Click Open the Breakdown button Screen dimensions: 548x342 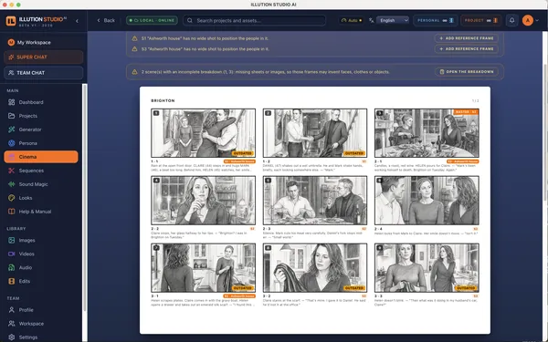pos(466,71)
